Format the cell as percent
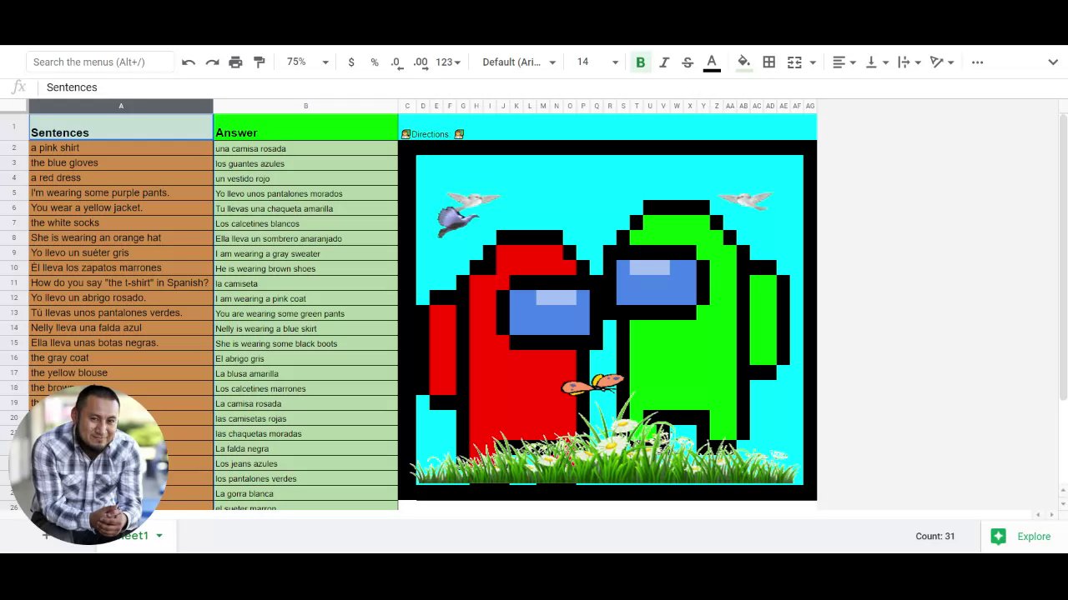1068x600 pixels. coord(375,62)
